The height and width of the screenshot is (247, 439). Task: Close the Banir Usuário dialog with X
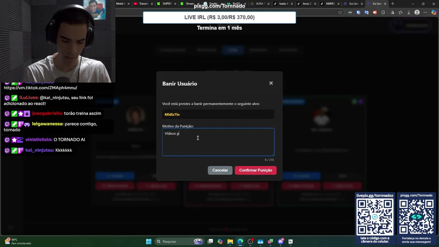[x=271, y=83]
